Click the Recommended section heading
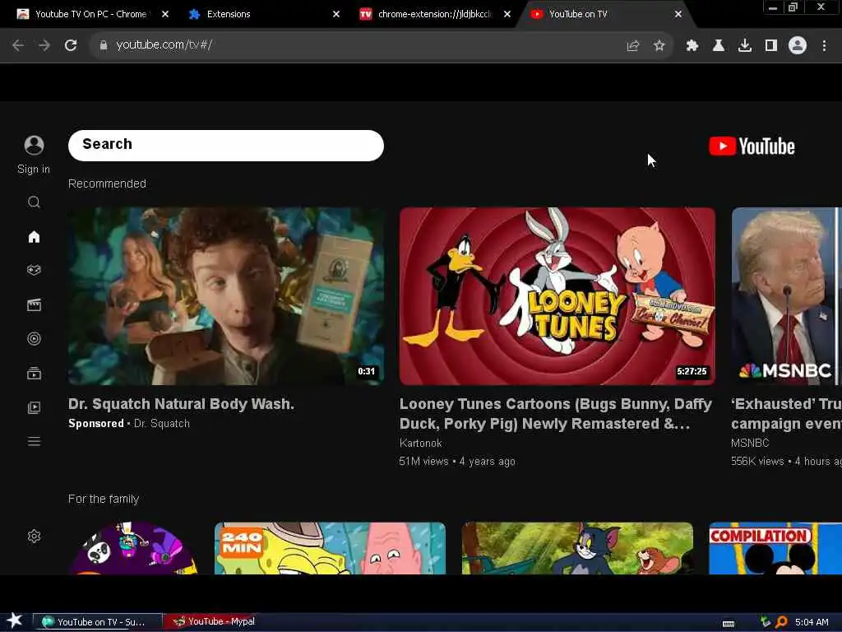Image resolution: width=842 pixels, height=632 pixels. point(107,184)
